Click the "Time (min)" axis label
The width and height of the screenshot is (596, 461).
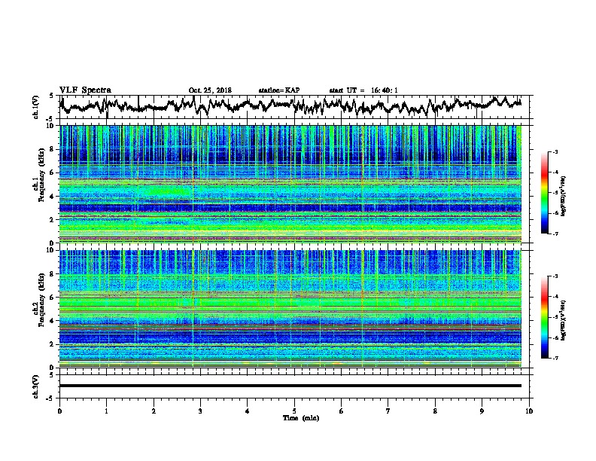pyautogui.click(x=301, y=418)
